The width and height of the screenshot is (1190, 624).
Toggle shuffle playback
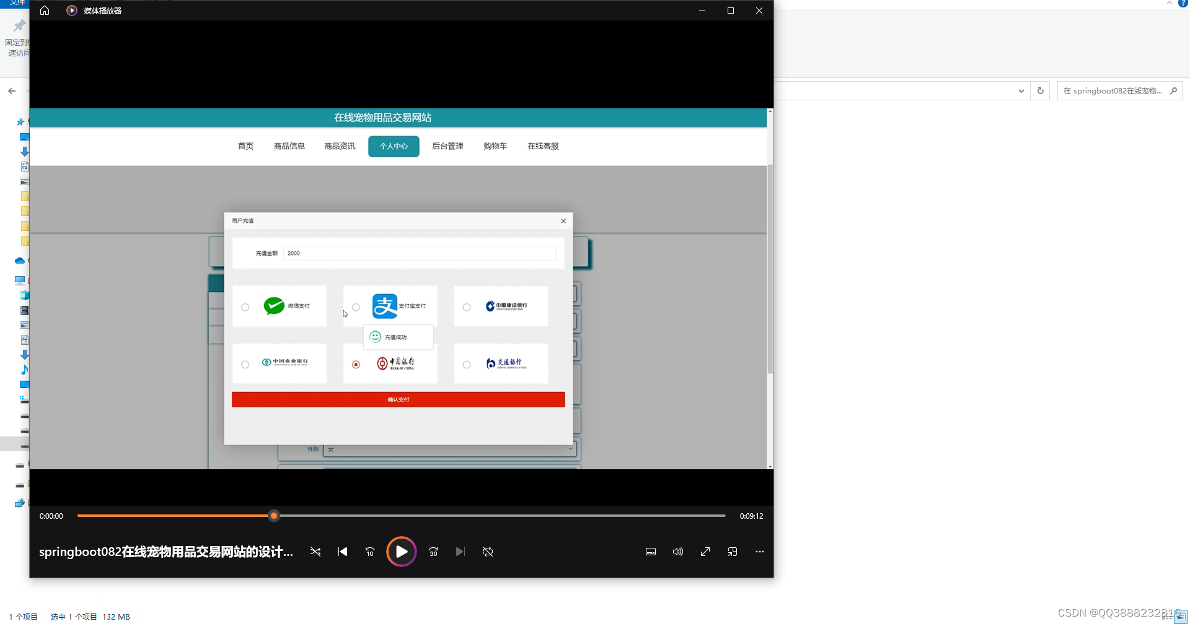pyautogui.click(x=315, y=552)
